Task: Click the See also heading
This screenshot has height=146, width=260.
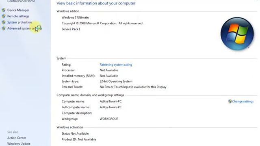Action: (x=13, y=132)
